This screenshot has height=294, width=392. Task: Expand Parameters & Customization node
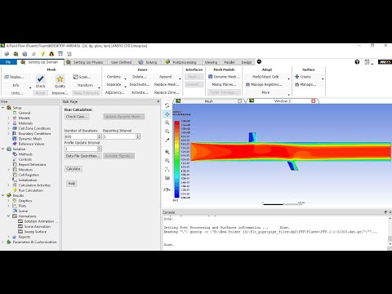click(x=3, y=242)
